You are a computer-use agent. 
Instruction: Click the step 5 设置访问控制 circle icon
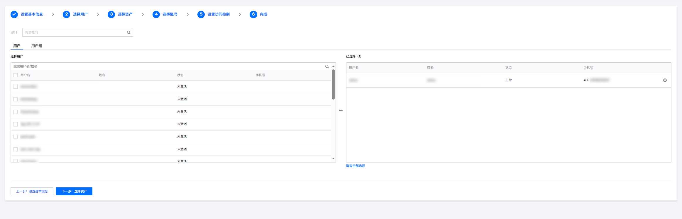pos(201,14)
